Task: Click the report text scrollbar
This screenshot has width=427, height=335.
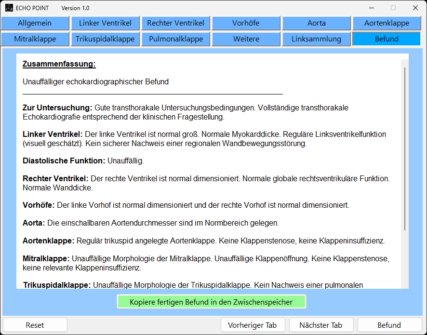Action: click(405, 148)
